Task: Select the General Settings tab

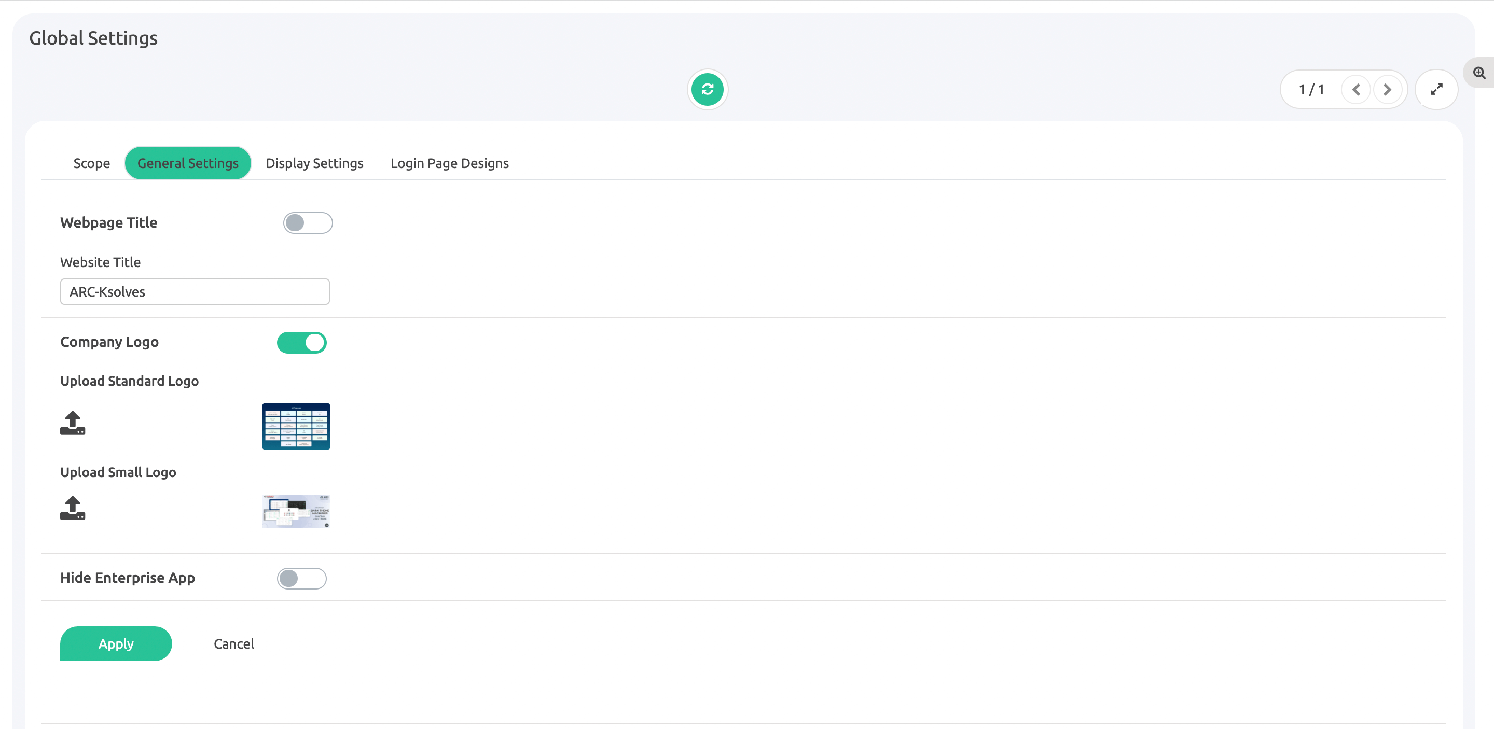Action: (187, 163)
